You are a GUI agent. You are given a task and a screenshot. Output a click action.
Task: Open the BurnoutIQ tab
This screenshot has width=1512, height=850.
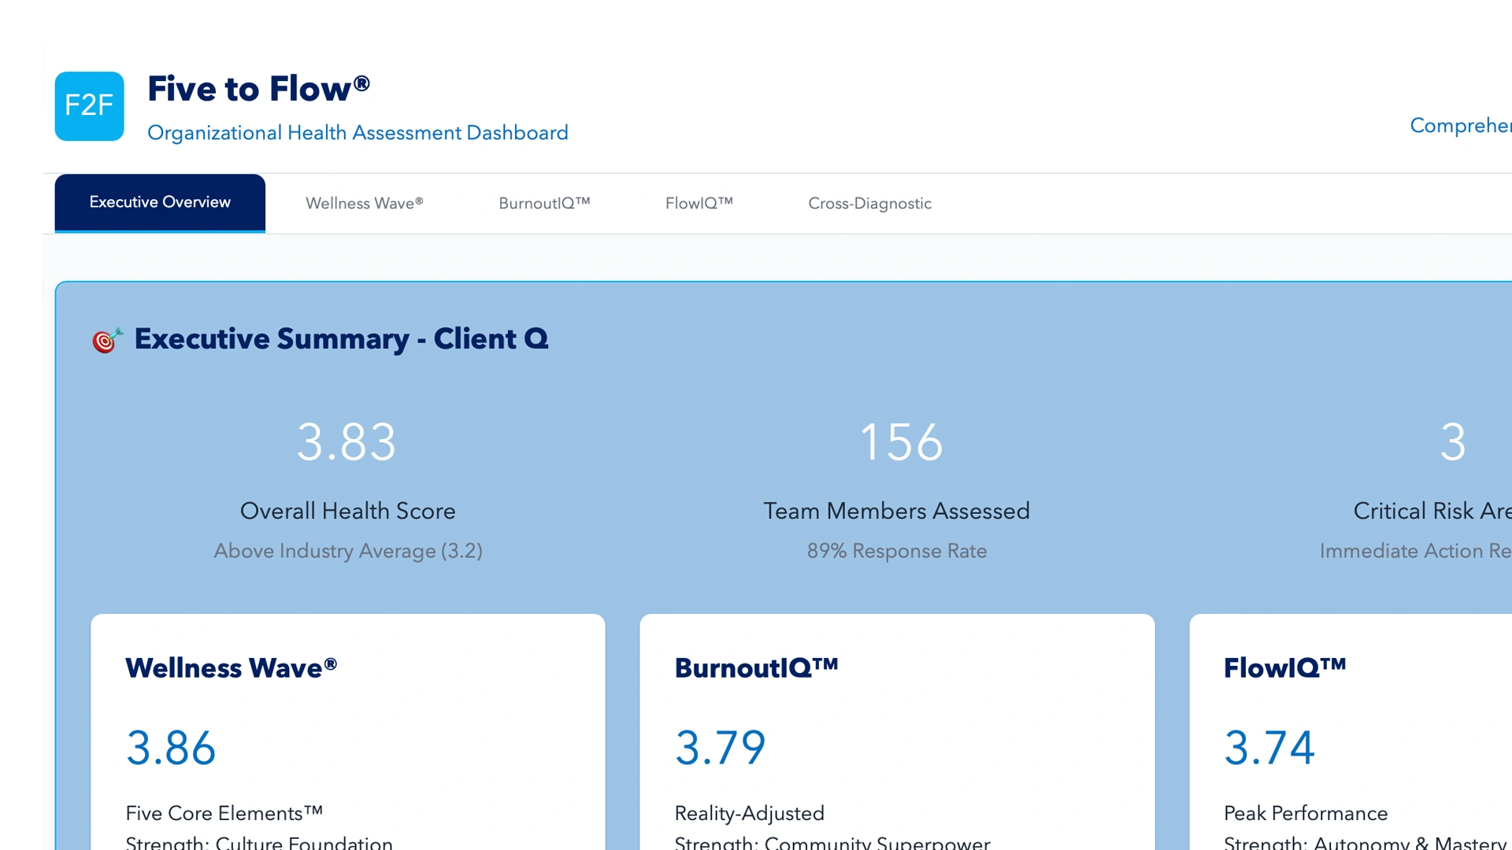click(544, 203)
